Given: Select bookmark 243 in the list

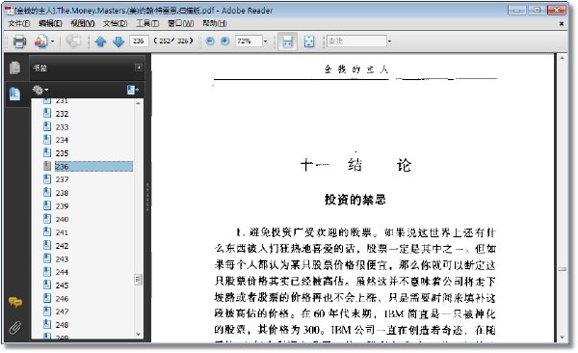Looking at the screenshot, I should coord(62,259).
